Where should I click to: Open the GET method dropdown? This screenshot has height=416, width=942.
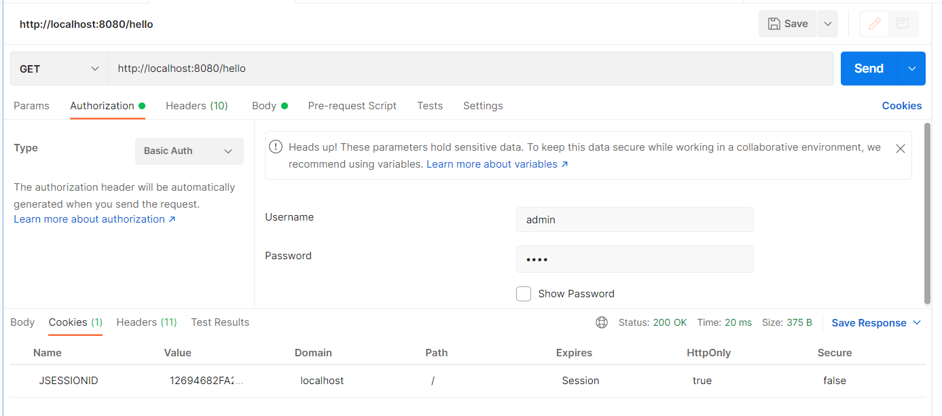58,68
